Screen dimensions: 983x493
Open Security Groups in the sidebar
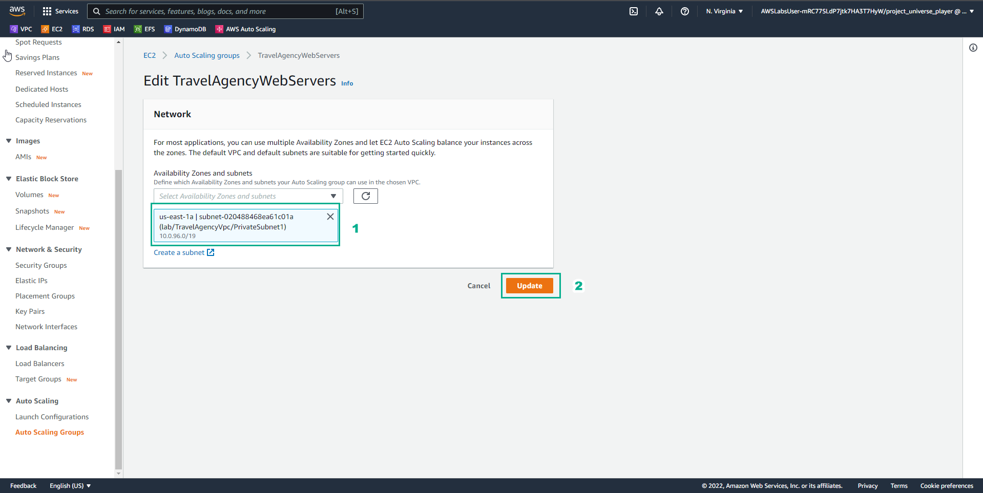tap(41, 265)
